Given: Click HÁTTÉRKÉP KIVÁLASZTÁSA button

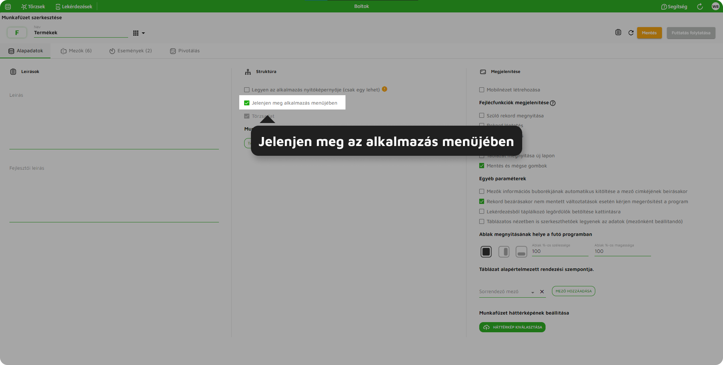Looking at the screenshot, I should point(512,327).
